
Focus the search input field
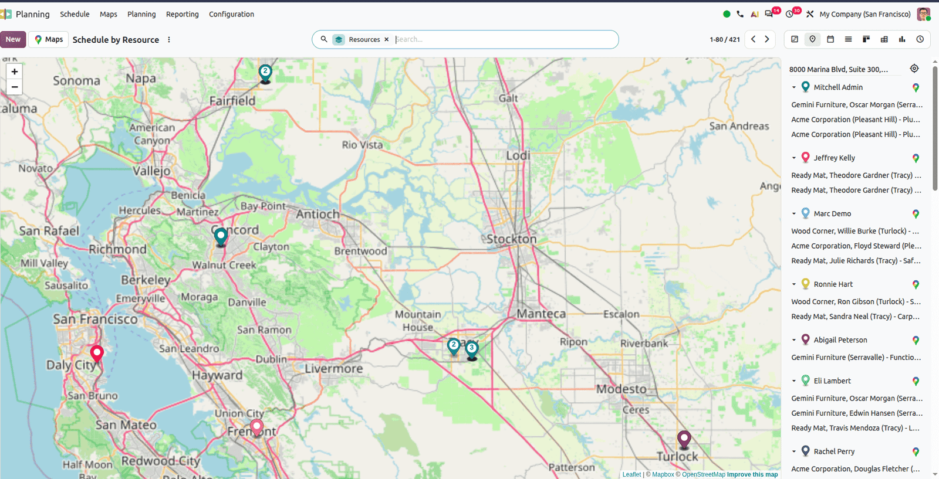coord(505,39)
